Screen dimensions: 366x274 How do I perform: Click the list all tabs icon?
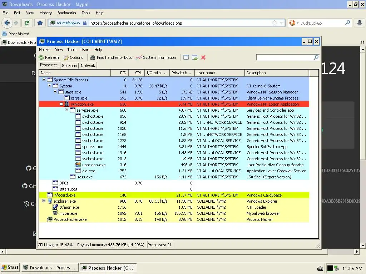[362, 42]
